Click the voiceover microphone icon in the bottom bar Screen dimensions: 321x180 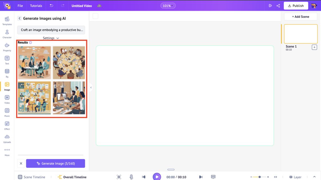[131, 177]
